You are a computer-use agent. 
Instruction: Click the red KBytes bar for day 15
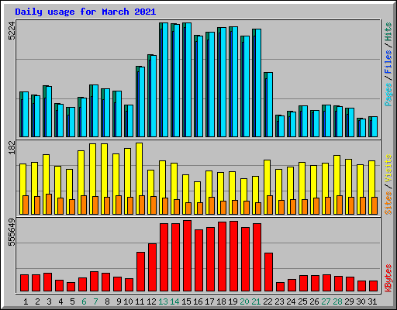187,256
